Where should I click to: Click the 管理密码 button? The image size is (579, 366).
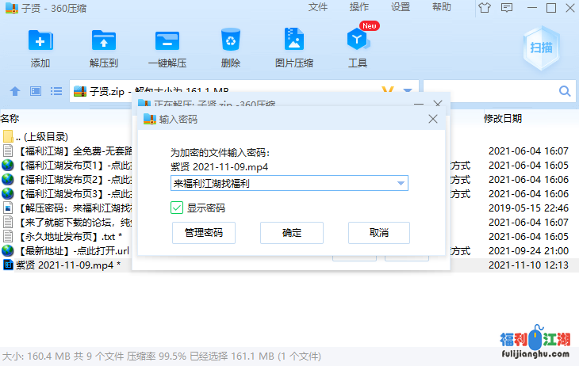tap(204, 233)
